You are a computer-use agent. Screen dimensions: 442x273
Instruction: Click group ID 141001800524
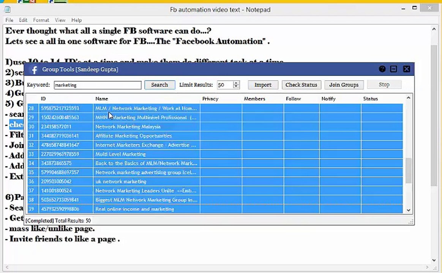click(x=56, y=191)
